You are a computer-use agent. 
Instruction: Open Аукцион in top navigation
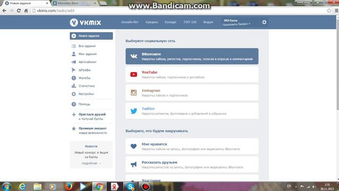pyautogui.click(x=152, y=22)
